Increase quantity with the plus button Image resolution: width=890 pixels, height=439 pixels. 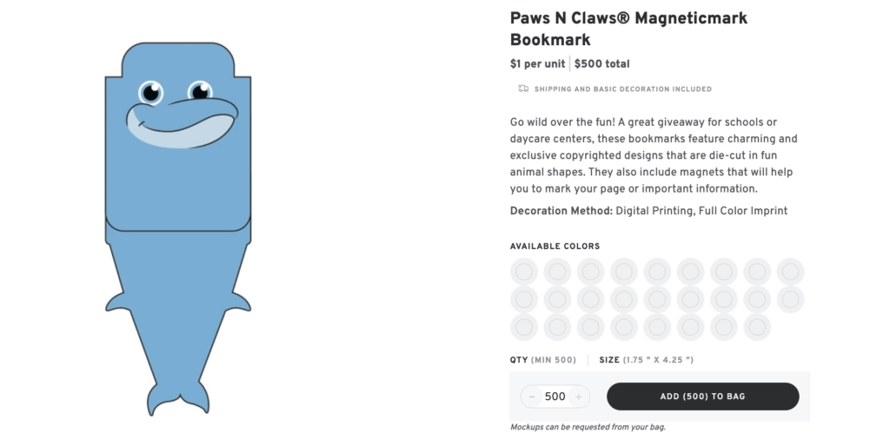click(x=579, y=396)
